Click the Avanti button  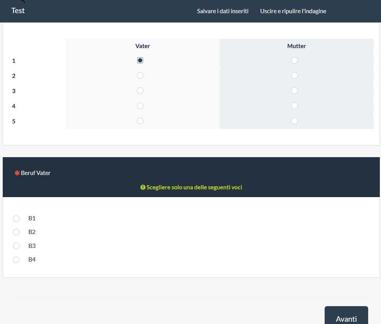pos(346,319)
